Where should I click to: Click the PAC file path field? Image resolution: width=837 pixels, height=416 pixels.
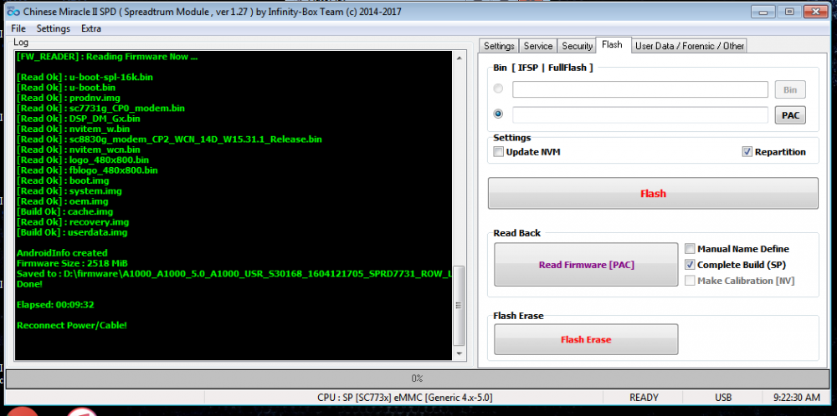pos(640,114)
